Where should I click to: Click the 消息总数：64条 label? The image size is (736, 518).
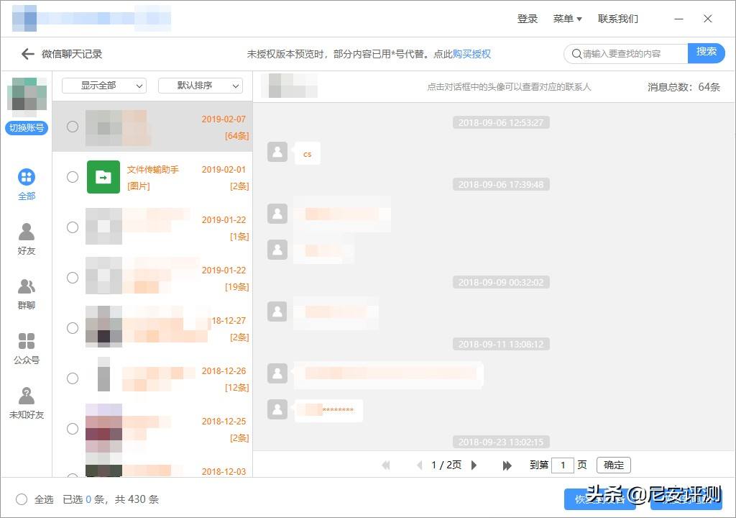tap(684, 87)
